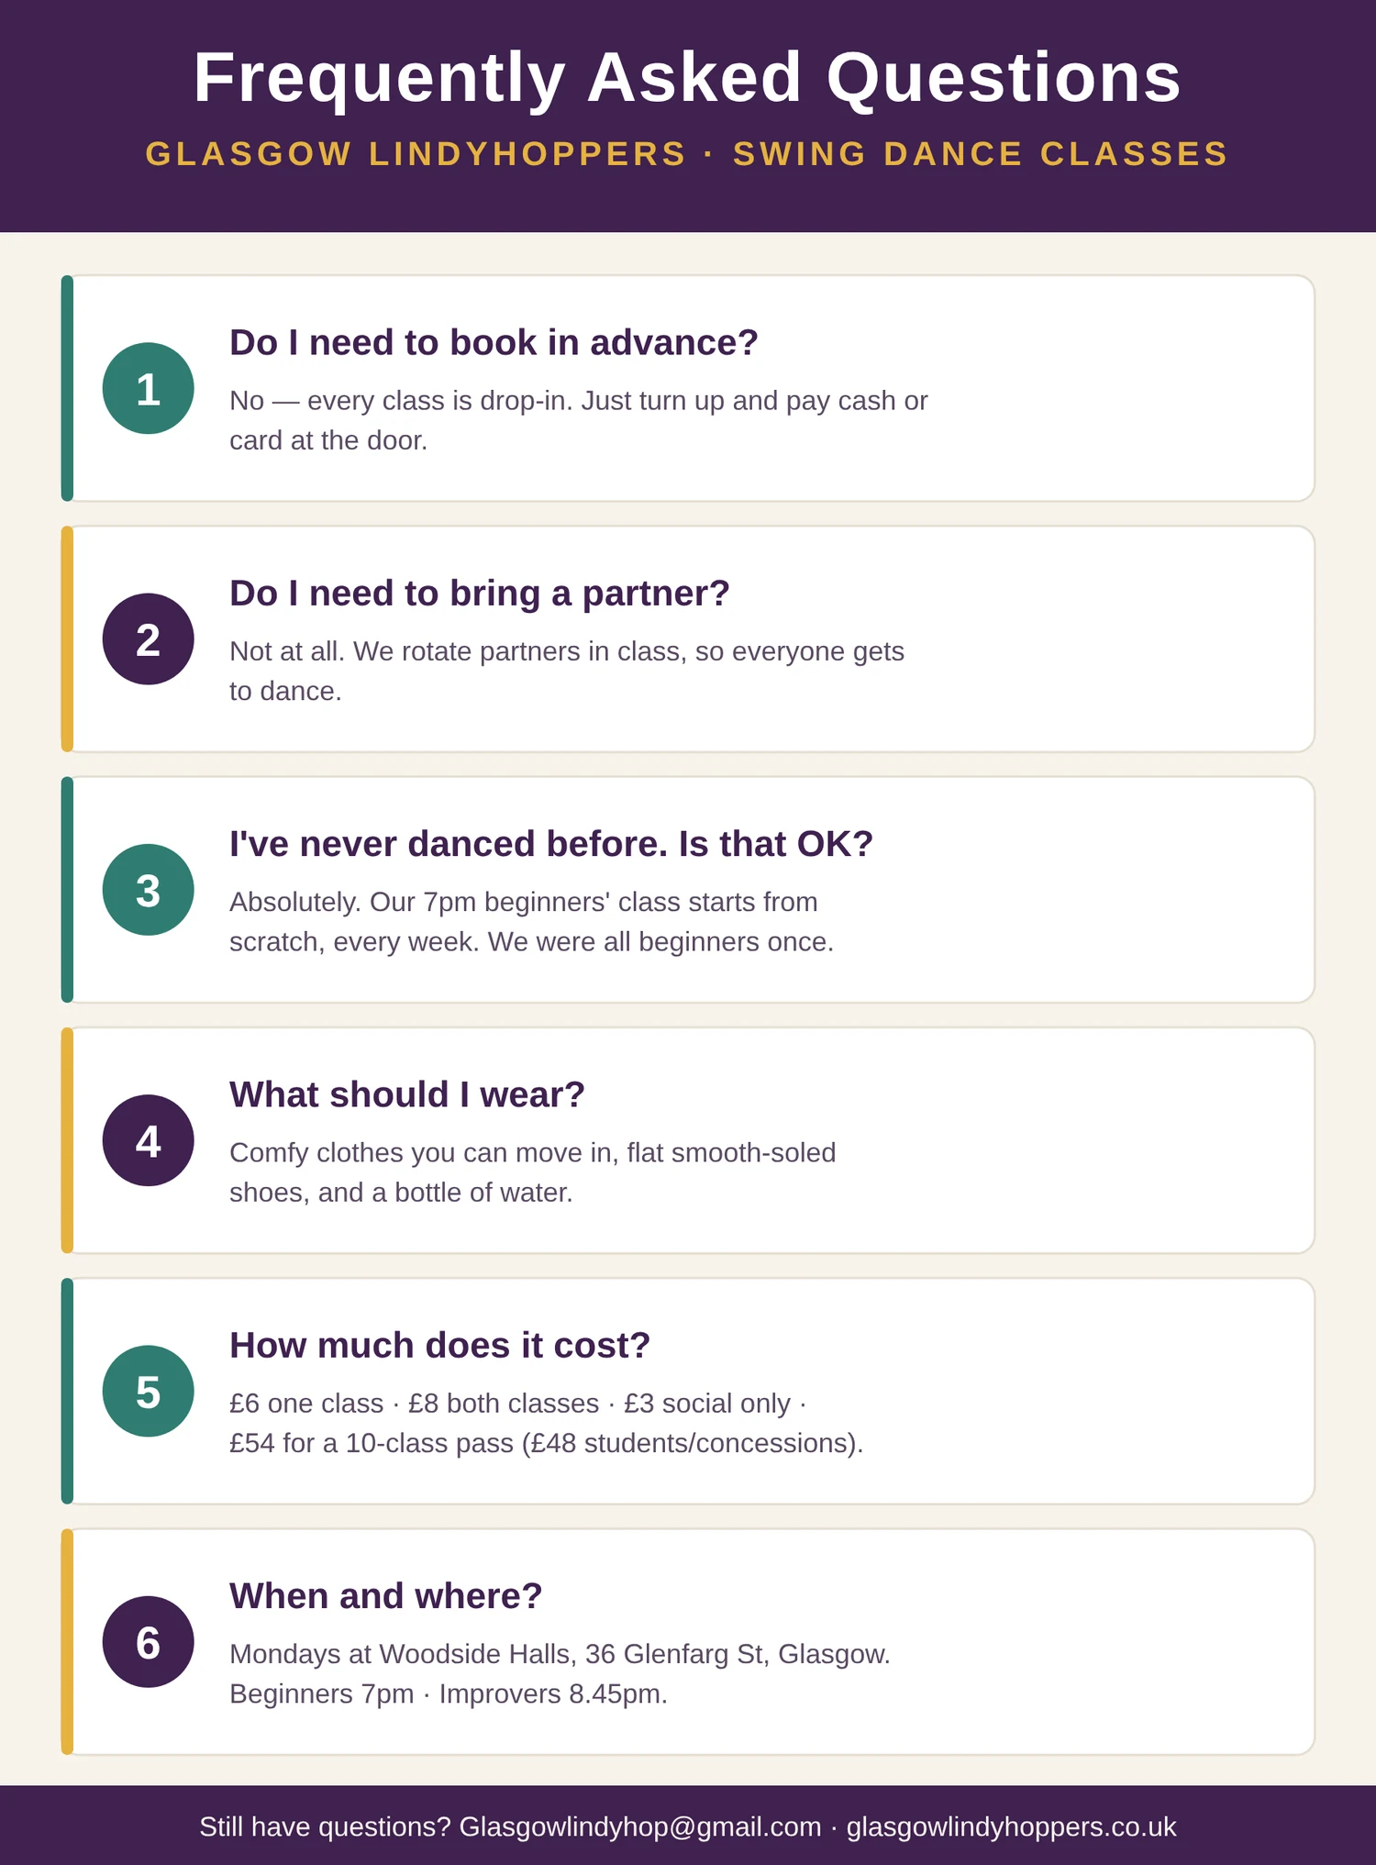Image resolution: width=1376 pixels, height=1865 pixels.
Task: Select the 'When and where?' heading
Action: tap(386, 1596)
